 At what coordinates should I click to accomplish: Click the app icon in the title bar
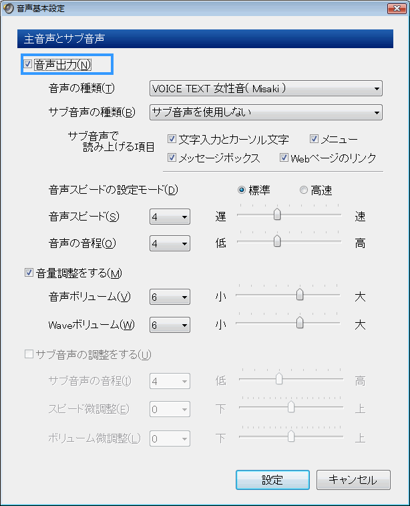click(9, 8)
